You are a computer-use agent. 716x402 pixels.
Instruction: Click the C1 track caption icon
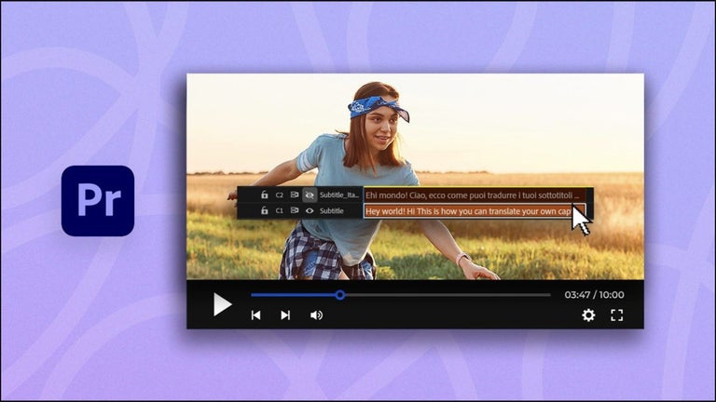click(x=294, y=211)
